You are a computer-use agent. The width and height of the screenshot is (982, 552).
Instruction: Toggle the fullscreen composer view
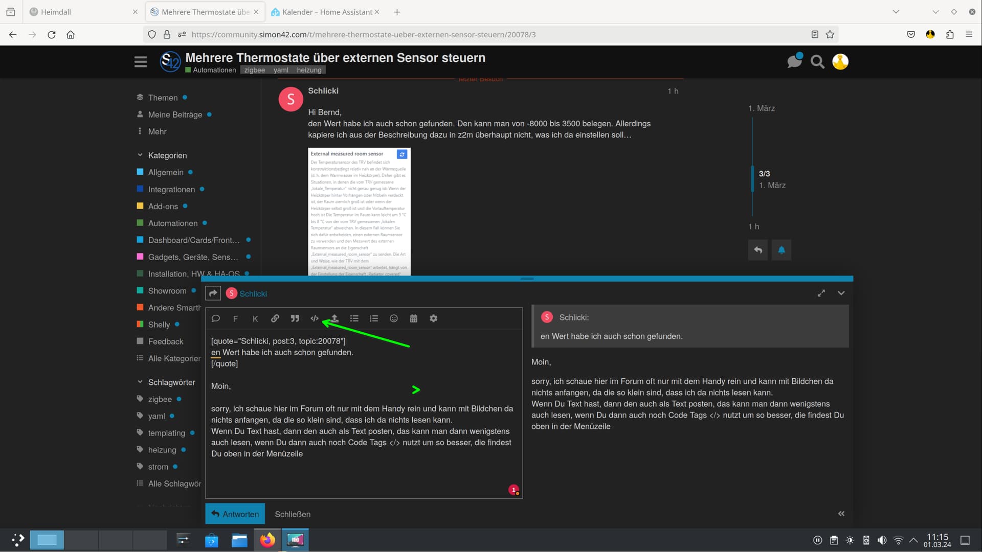821,293
